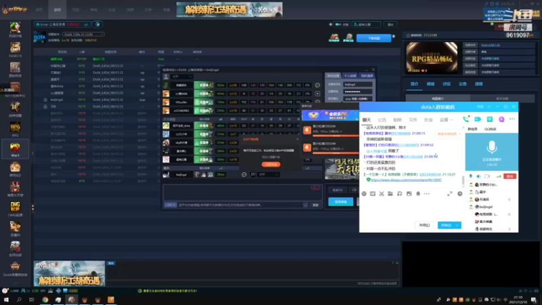Image resolution: width=542 pixels, height=305 pixels.
Task: Select member beijingxl in QQ voice member list
Action: tap(486, 207)
